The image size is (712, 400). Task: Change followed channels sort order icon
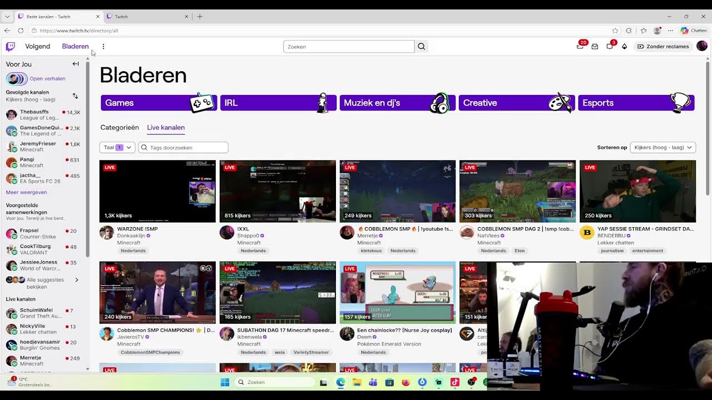point(76,96)
